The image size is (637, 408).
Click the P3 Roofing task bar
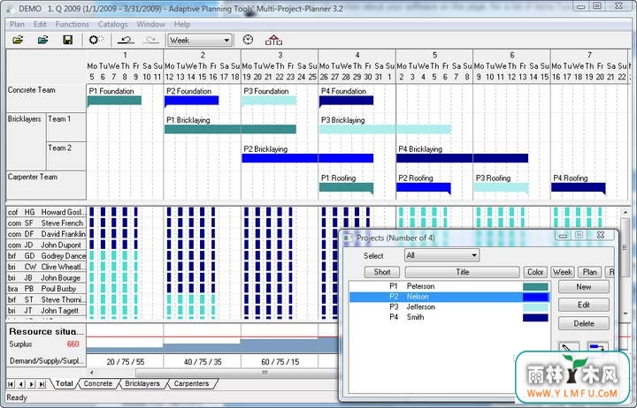[x=501, y=187]
